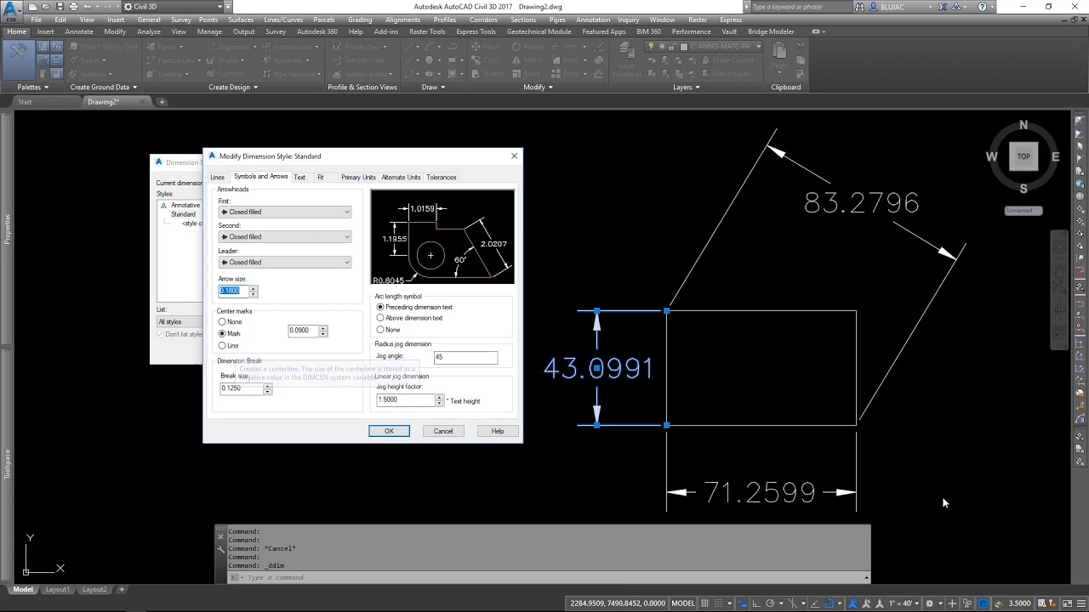Select the Annotative style in Styles list

coord(185,205)
